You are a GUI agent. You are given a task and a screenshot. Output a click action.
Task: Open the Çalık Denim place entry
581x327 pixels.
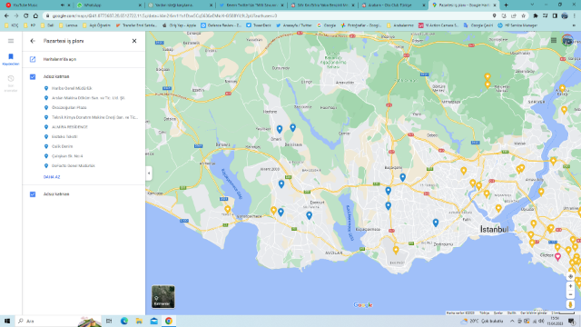click(62, 146)
